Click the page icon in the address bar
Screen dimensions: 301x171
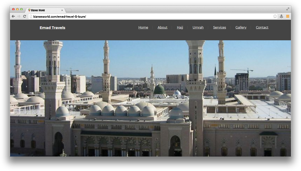click(x=31, y=16)
